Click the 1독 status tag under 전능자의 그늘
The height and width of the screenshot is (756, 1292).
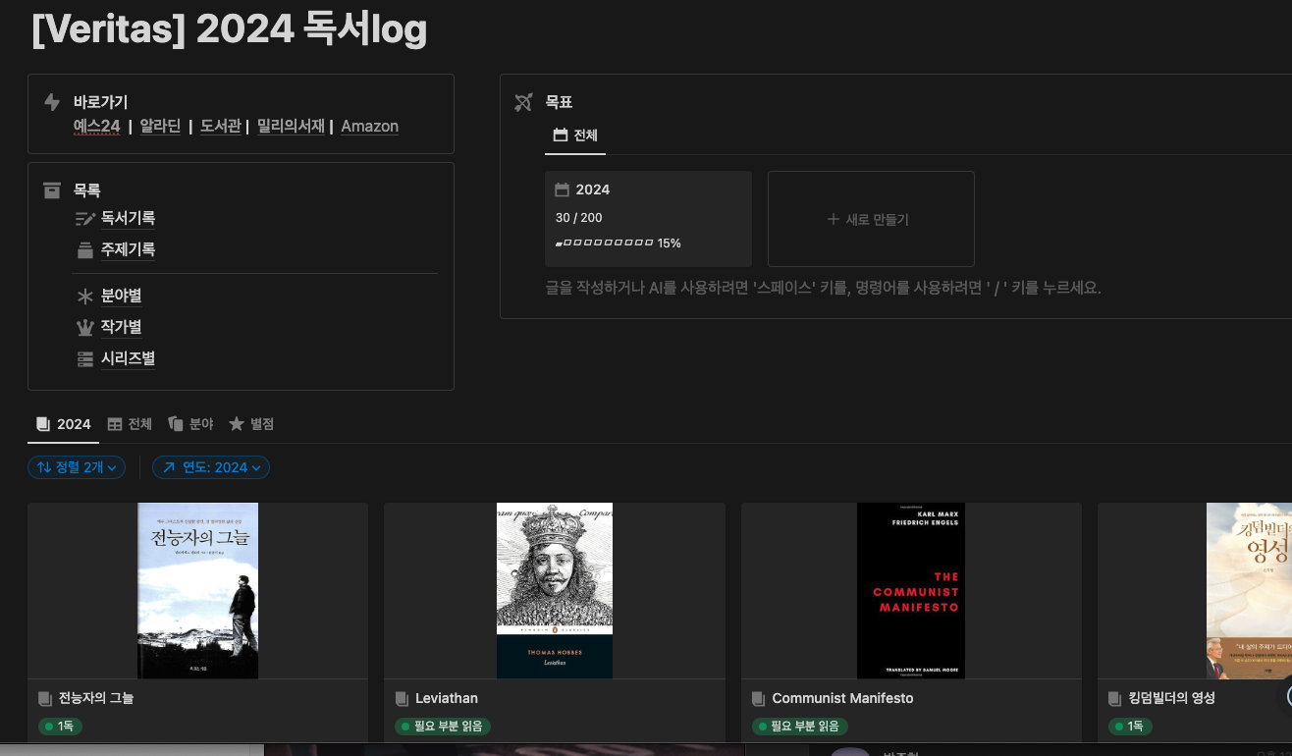coord(61,727)
